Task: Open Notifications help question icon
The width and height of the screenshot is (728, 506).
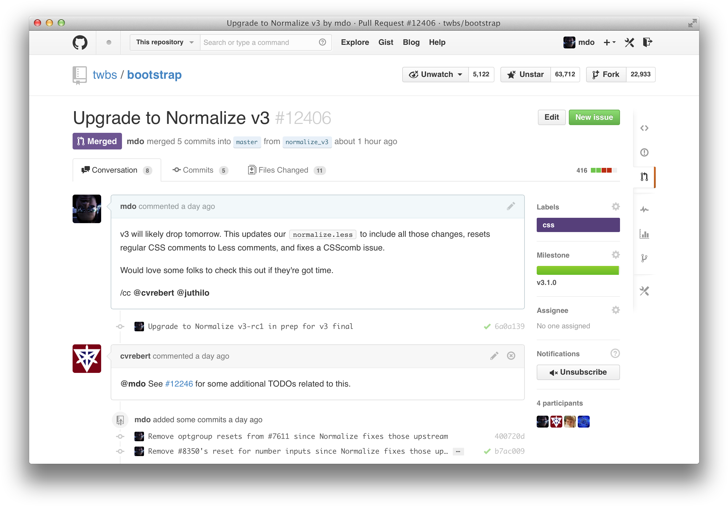Action: click(615, 353)
